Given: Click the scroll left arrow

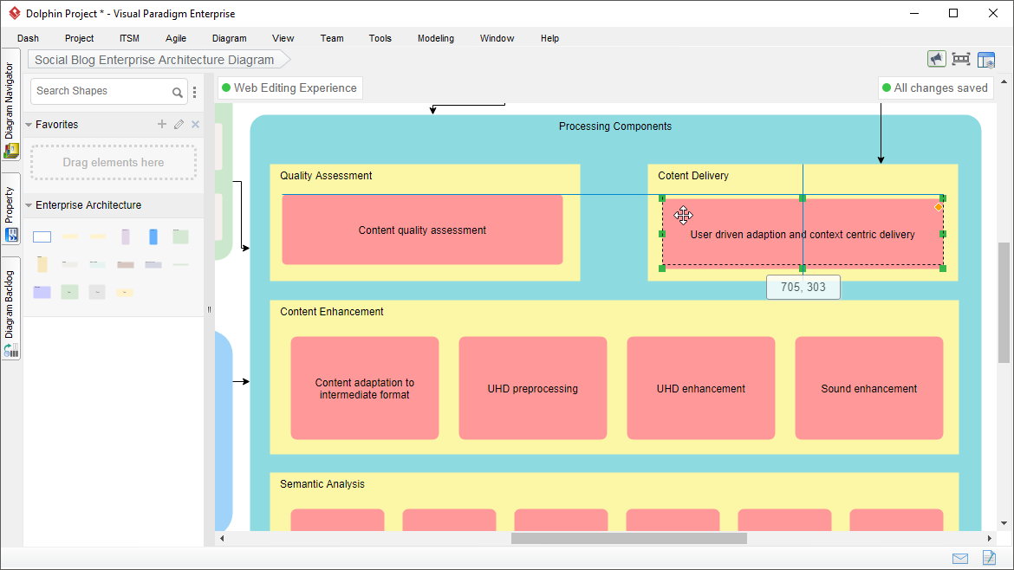Looking at the screenshot, I should [x=222, y=538].
